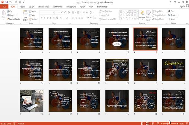The width and height of the screenshot is (189, 125).
Task: Switch to Slide Sorter view in status bar
Action: click(x=147, y=123)
